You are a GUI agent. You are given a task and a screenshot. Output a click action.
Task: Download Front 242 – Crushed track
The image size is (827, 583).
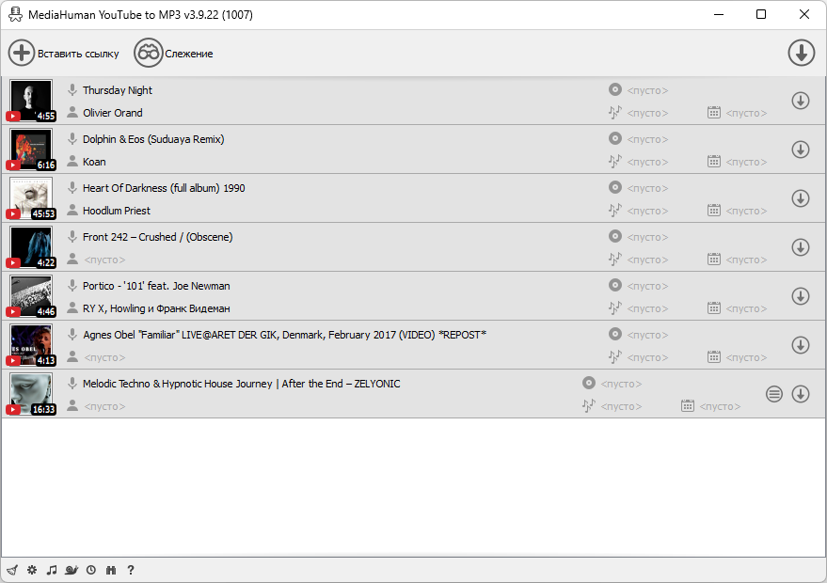[800, 247]
